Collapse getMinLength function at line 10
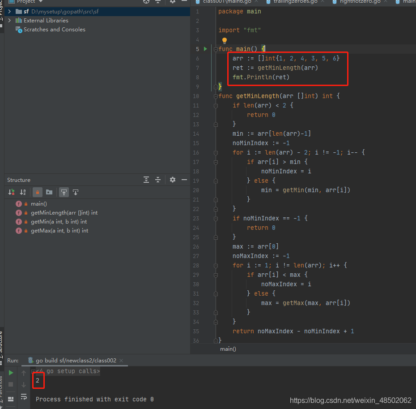The height and width of the screenshot is (409, 416). tap(216, 96)
